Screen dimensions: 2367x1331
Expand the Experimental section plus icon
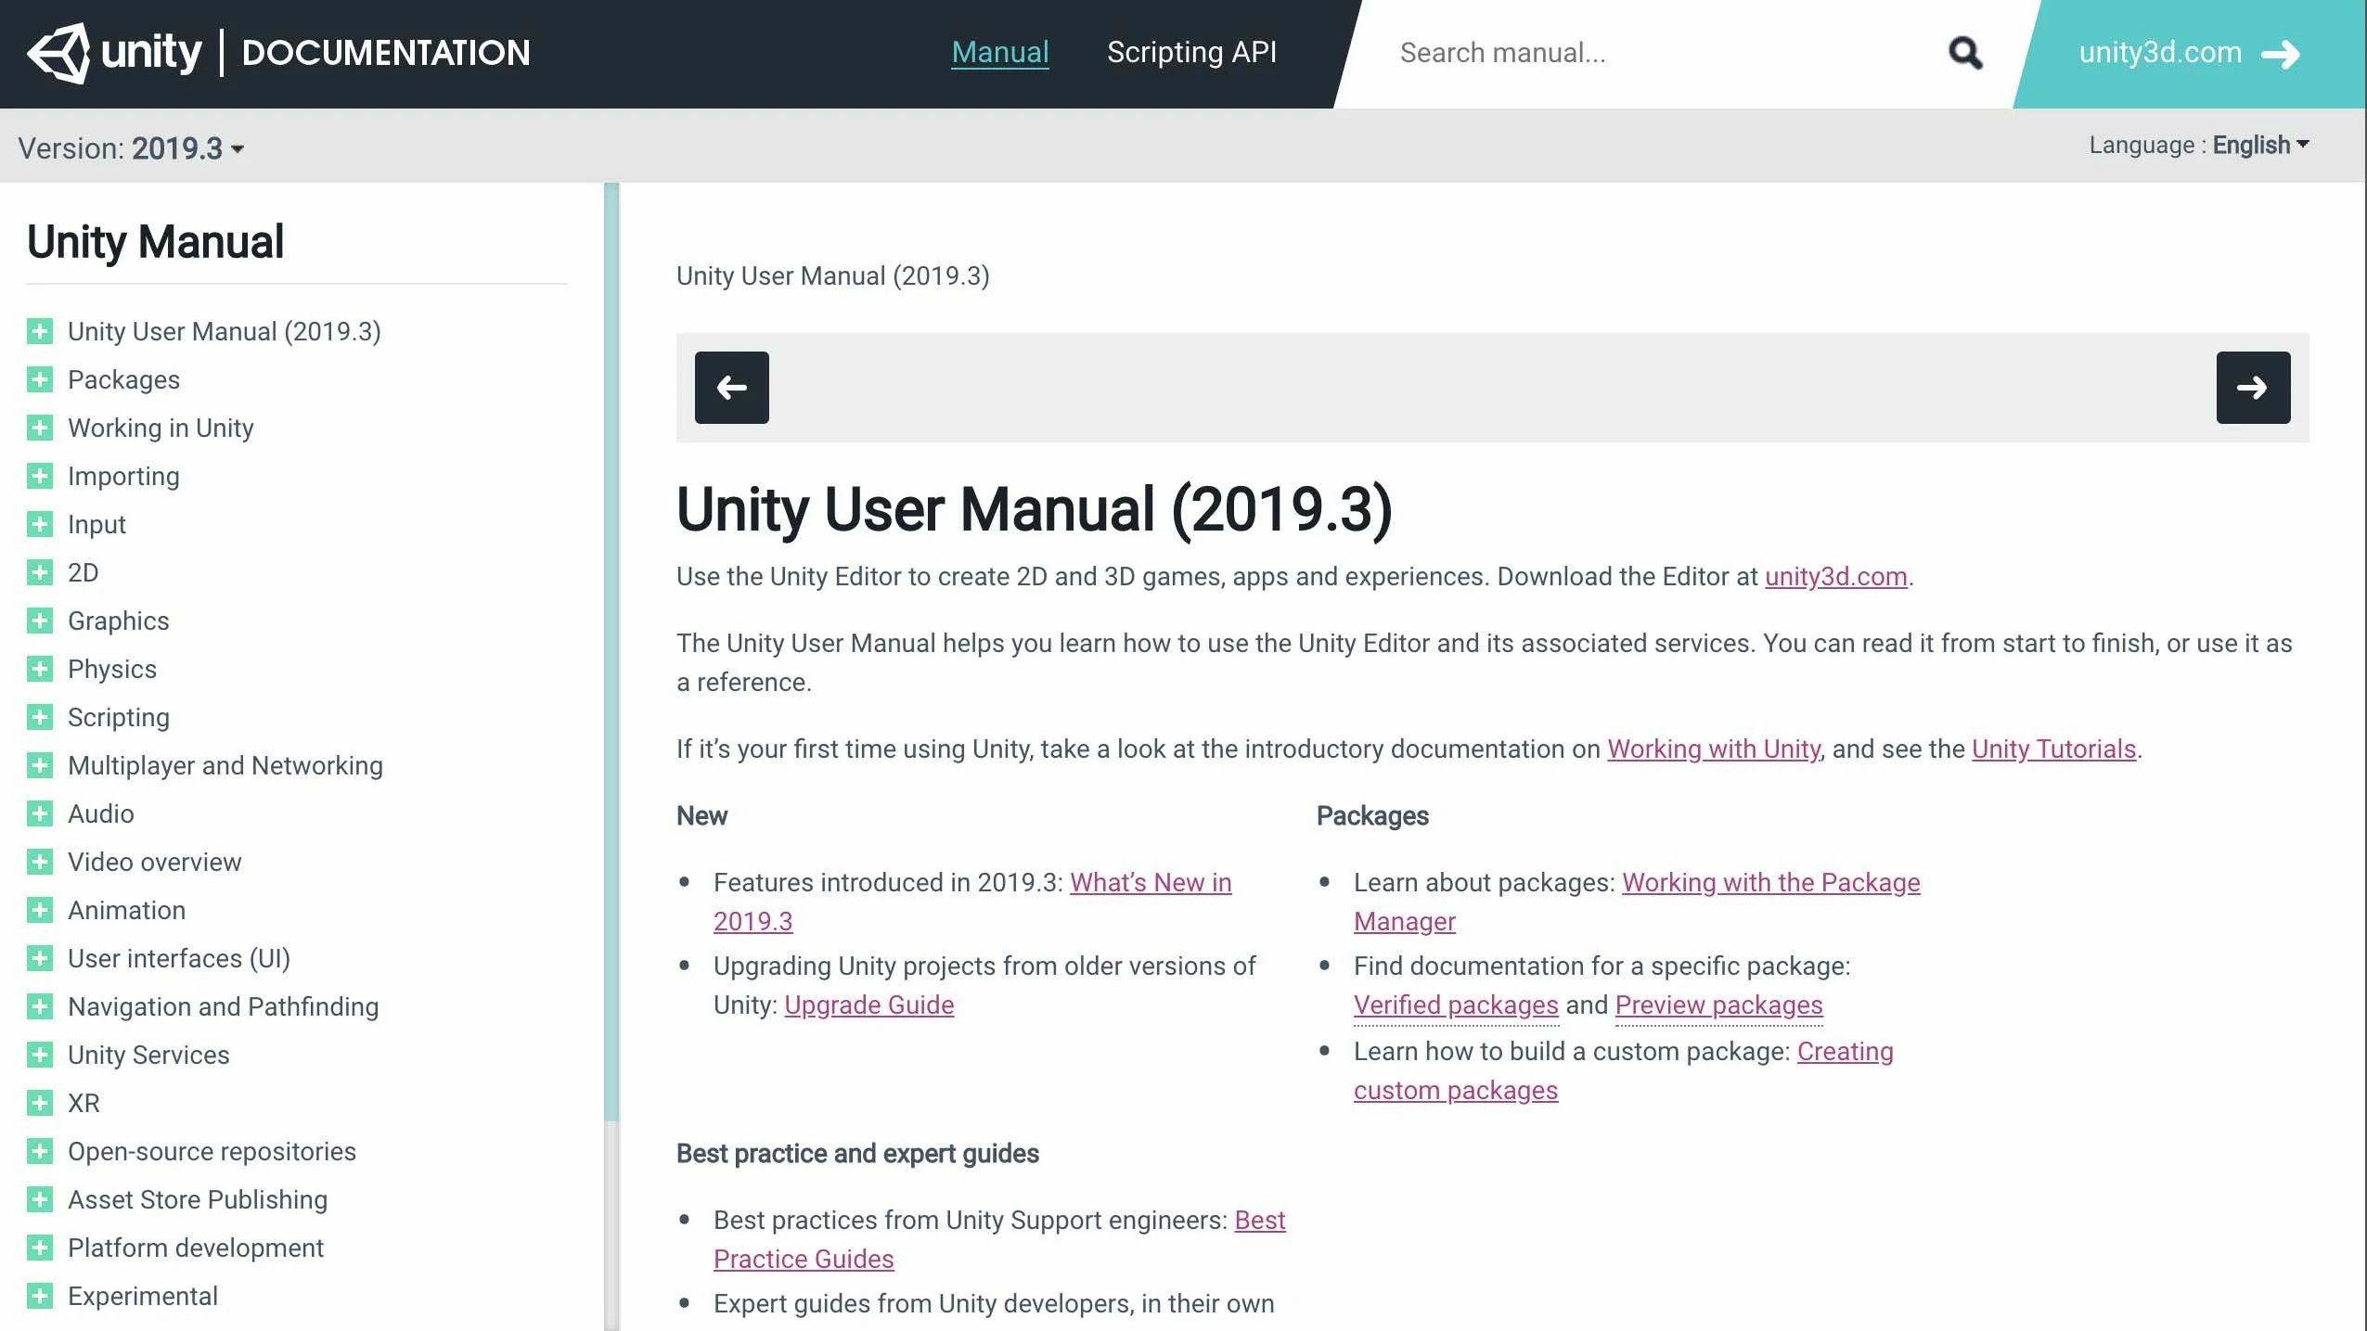(40, 1296)
